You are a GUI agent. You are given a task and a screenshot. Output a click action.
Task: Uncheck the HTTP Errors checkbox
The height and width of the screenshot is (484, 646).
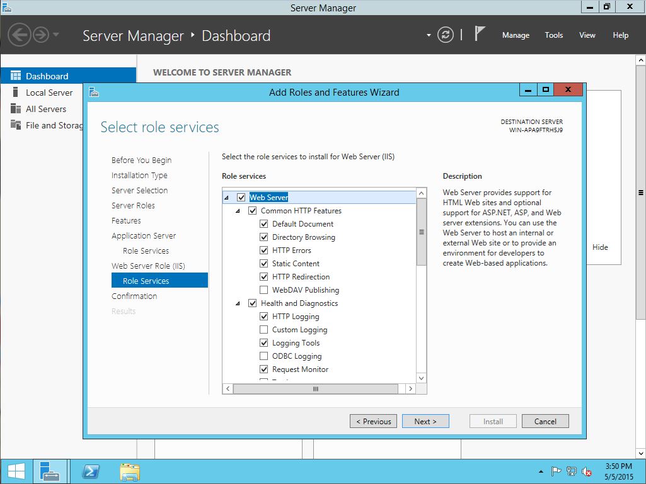click(x=263, y=250)
